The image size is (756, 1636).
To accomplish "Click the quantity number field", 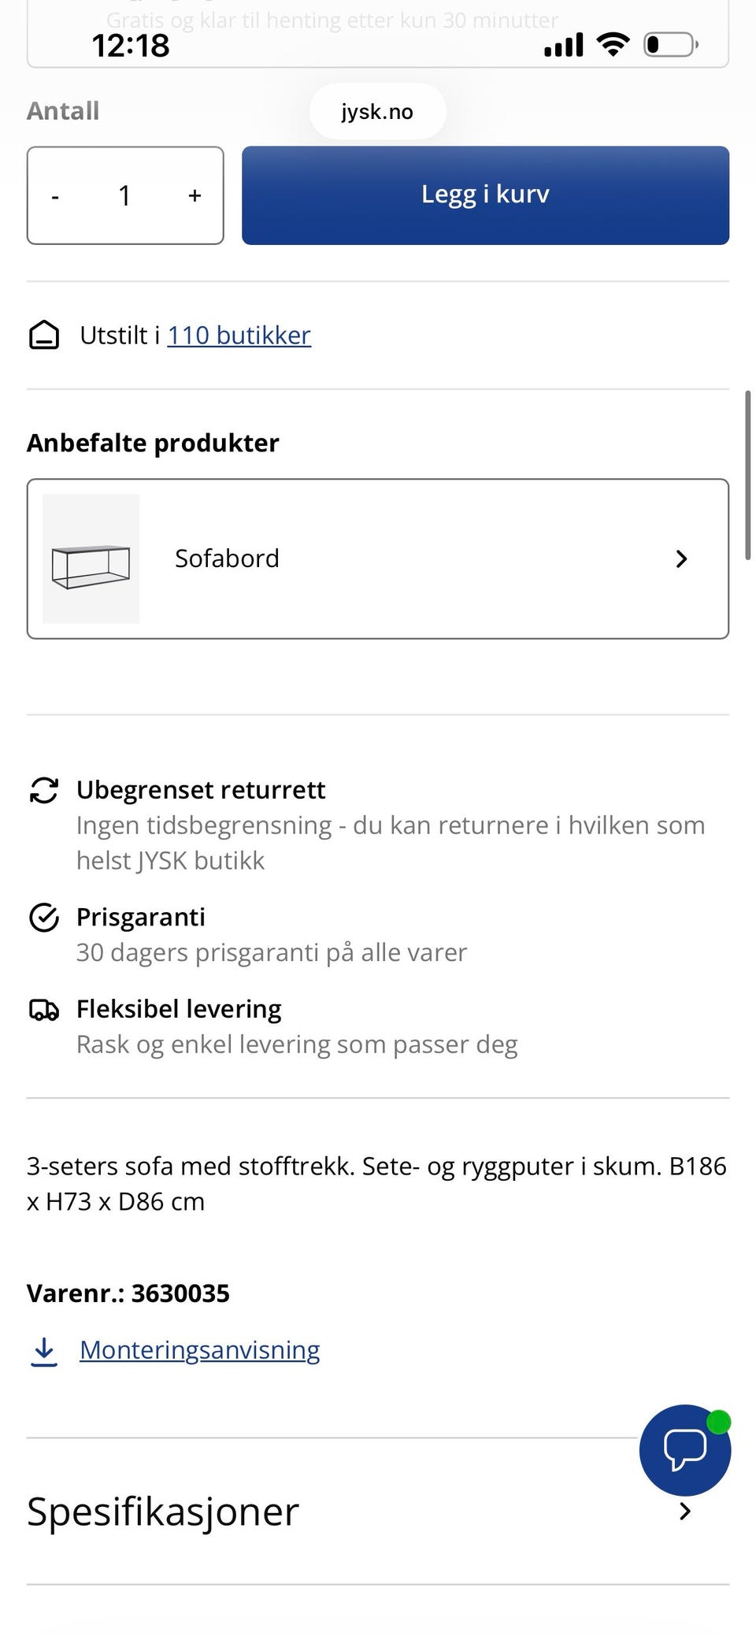I will (x=124, y=195).
